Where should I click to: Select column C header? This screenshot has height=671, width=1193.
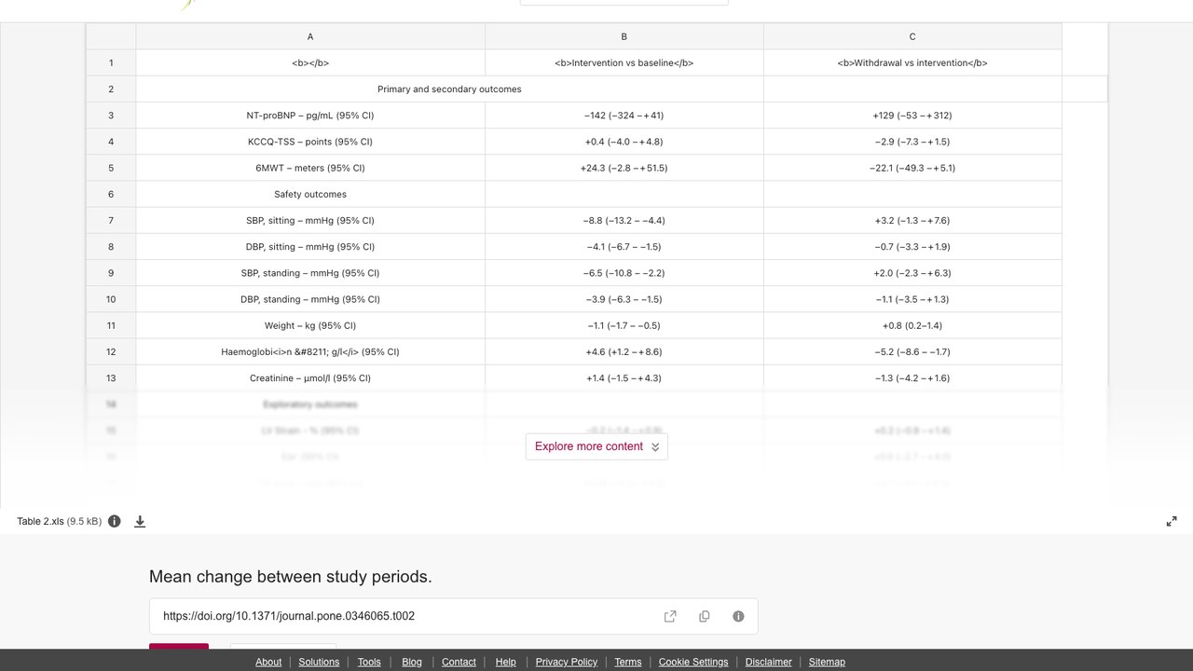tap(912, 36)
